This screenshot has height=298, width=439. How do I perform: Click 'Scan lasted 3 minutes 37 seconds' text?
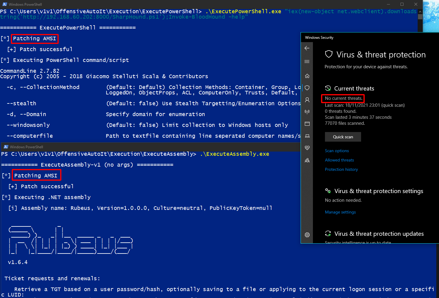click(358, 117)
